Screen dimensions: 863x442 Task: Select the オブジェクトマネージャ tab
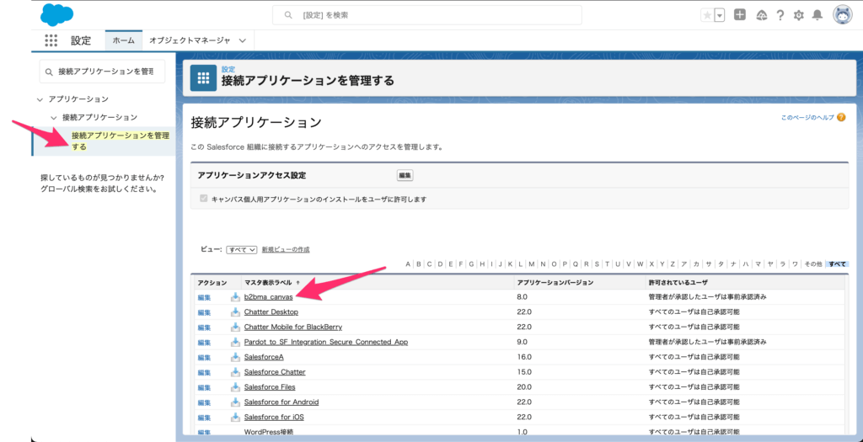pyautogui.click(x=189, y=40)
